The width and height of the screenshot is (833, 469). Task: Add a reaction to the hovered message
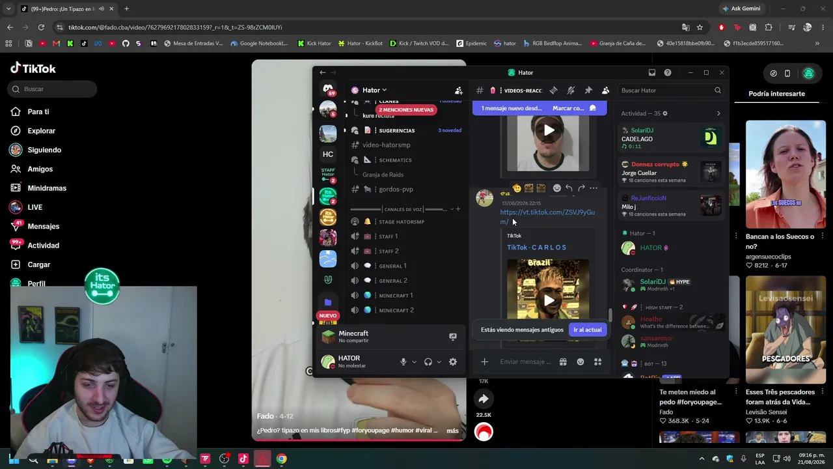tap(556, 188)
